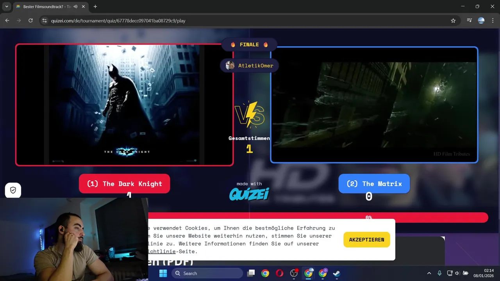Image resolution: width=500 pixels, height=281 pixels.
Task: Open the tab search dropdown arrow
Action: pos(7,7)
